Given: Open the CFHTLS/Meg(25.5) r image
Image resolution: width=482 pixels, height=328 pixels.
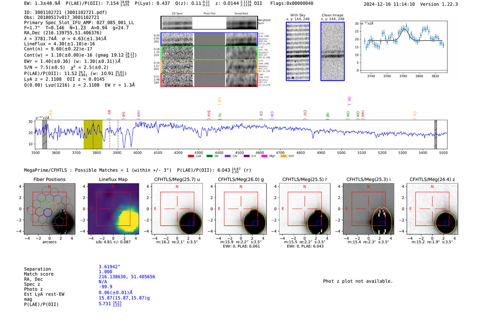Looking at the screenshot, I should [305, 209].
